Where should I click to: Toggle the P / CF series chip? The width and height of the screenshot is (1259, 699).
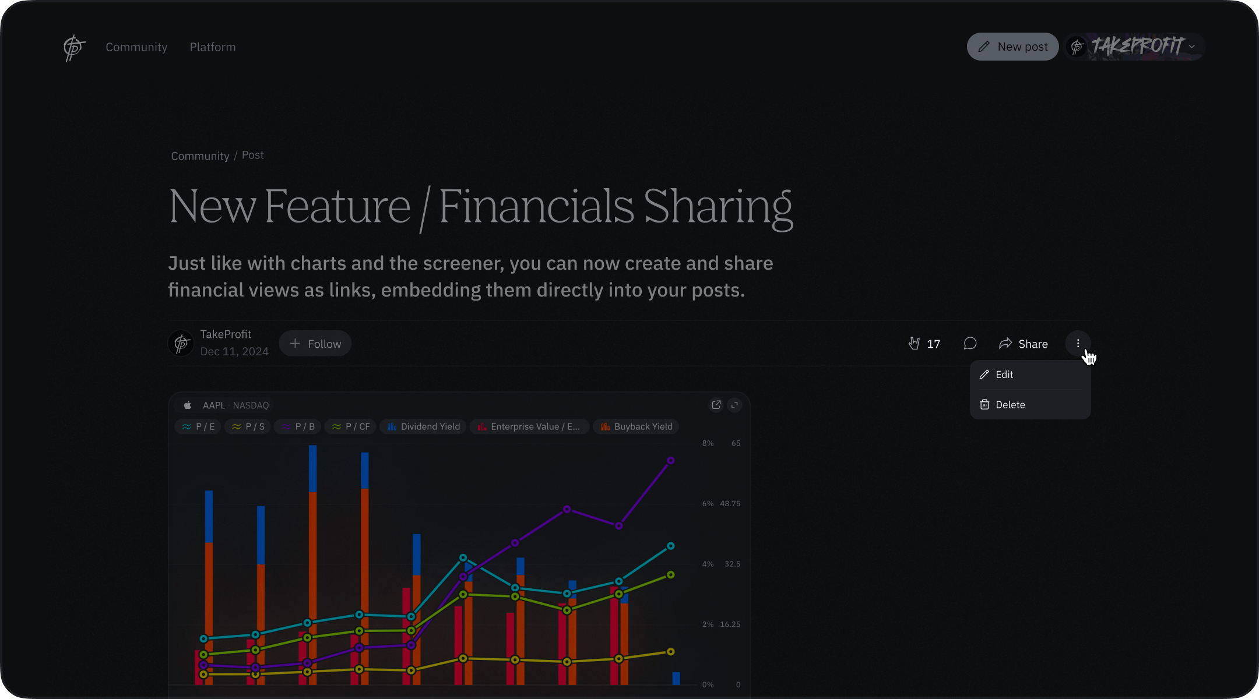[x=350, y=427]
